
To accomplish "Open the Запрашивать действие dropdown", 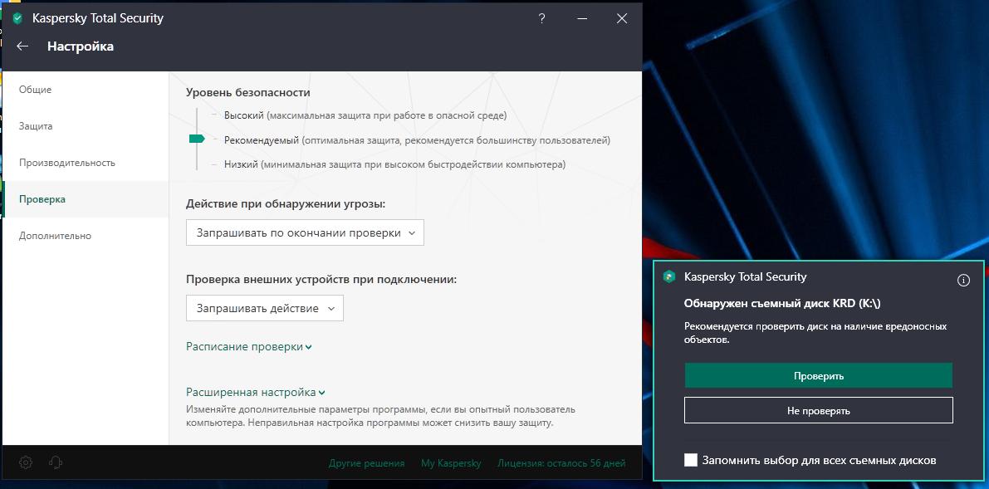I will 264,308.
